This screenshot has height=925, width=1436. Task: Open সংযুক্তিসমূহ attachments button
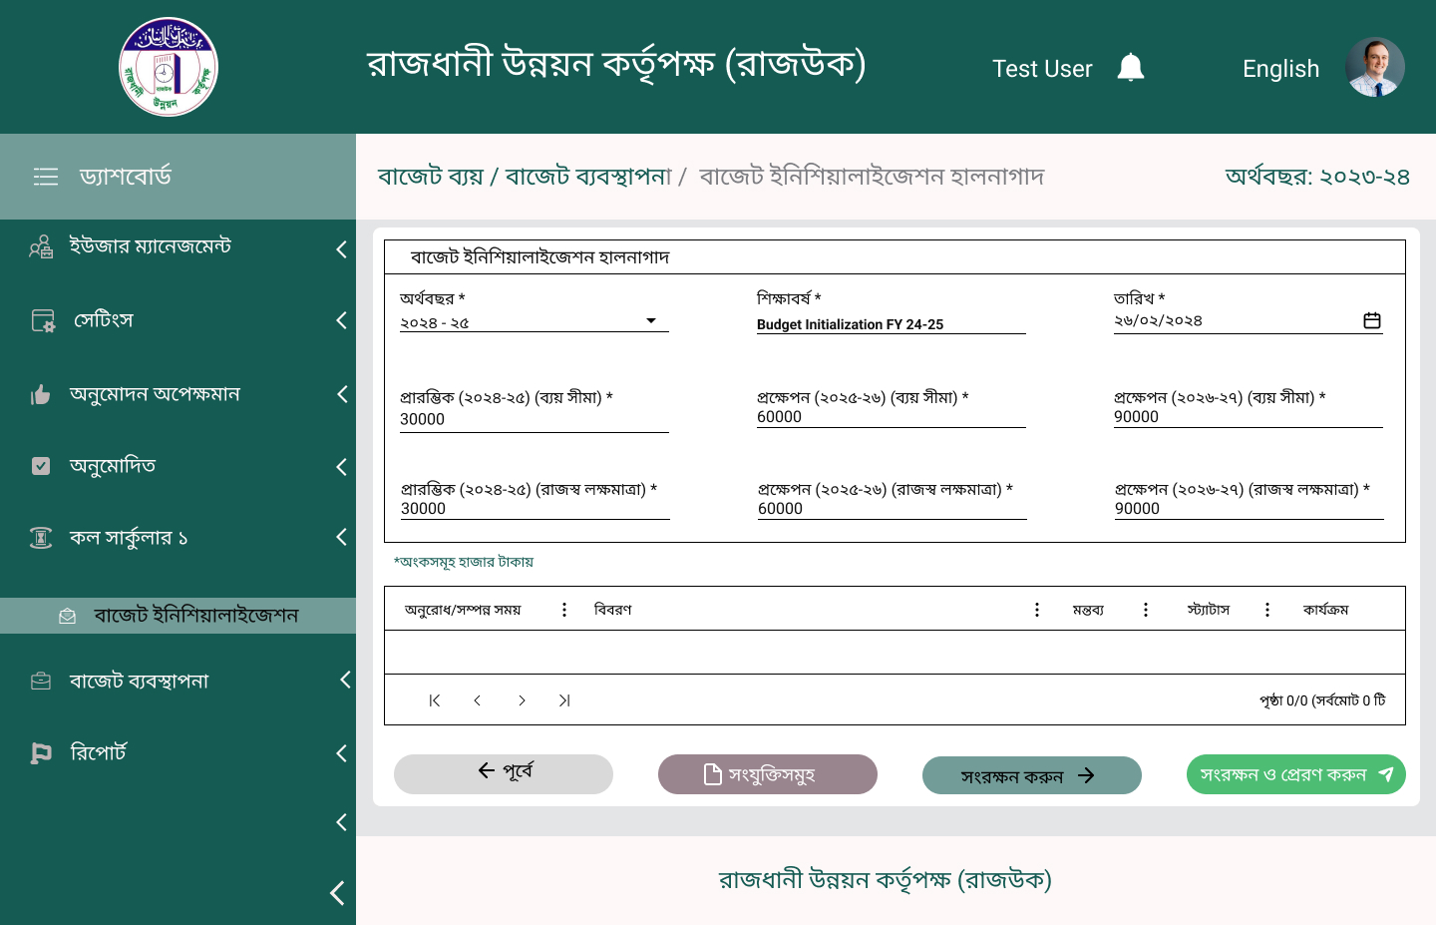click(768, 774)
